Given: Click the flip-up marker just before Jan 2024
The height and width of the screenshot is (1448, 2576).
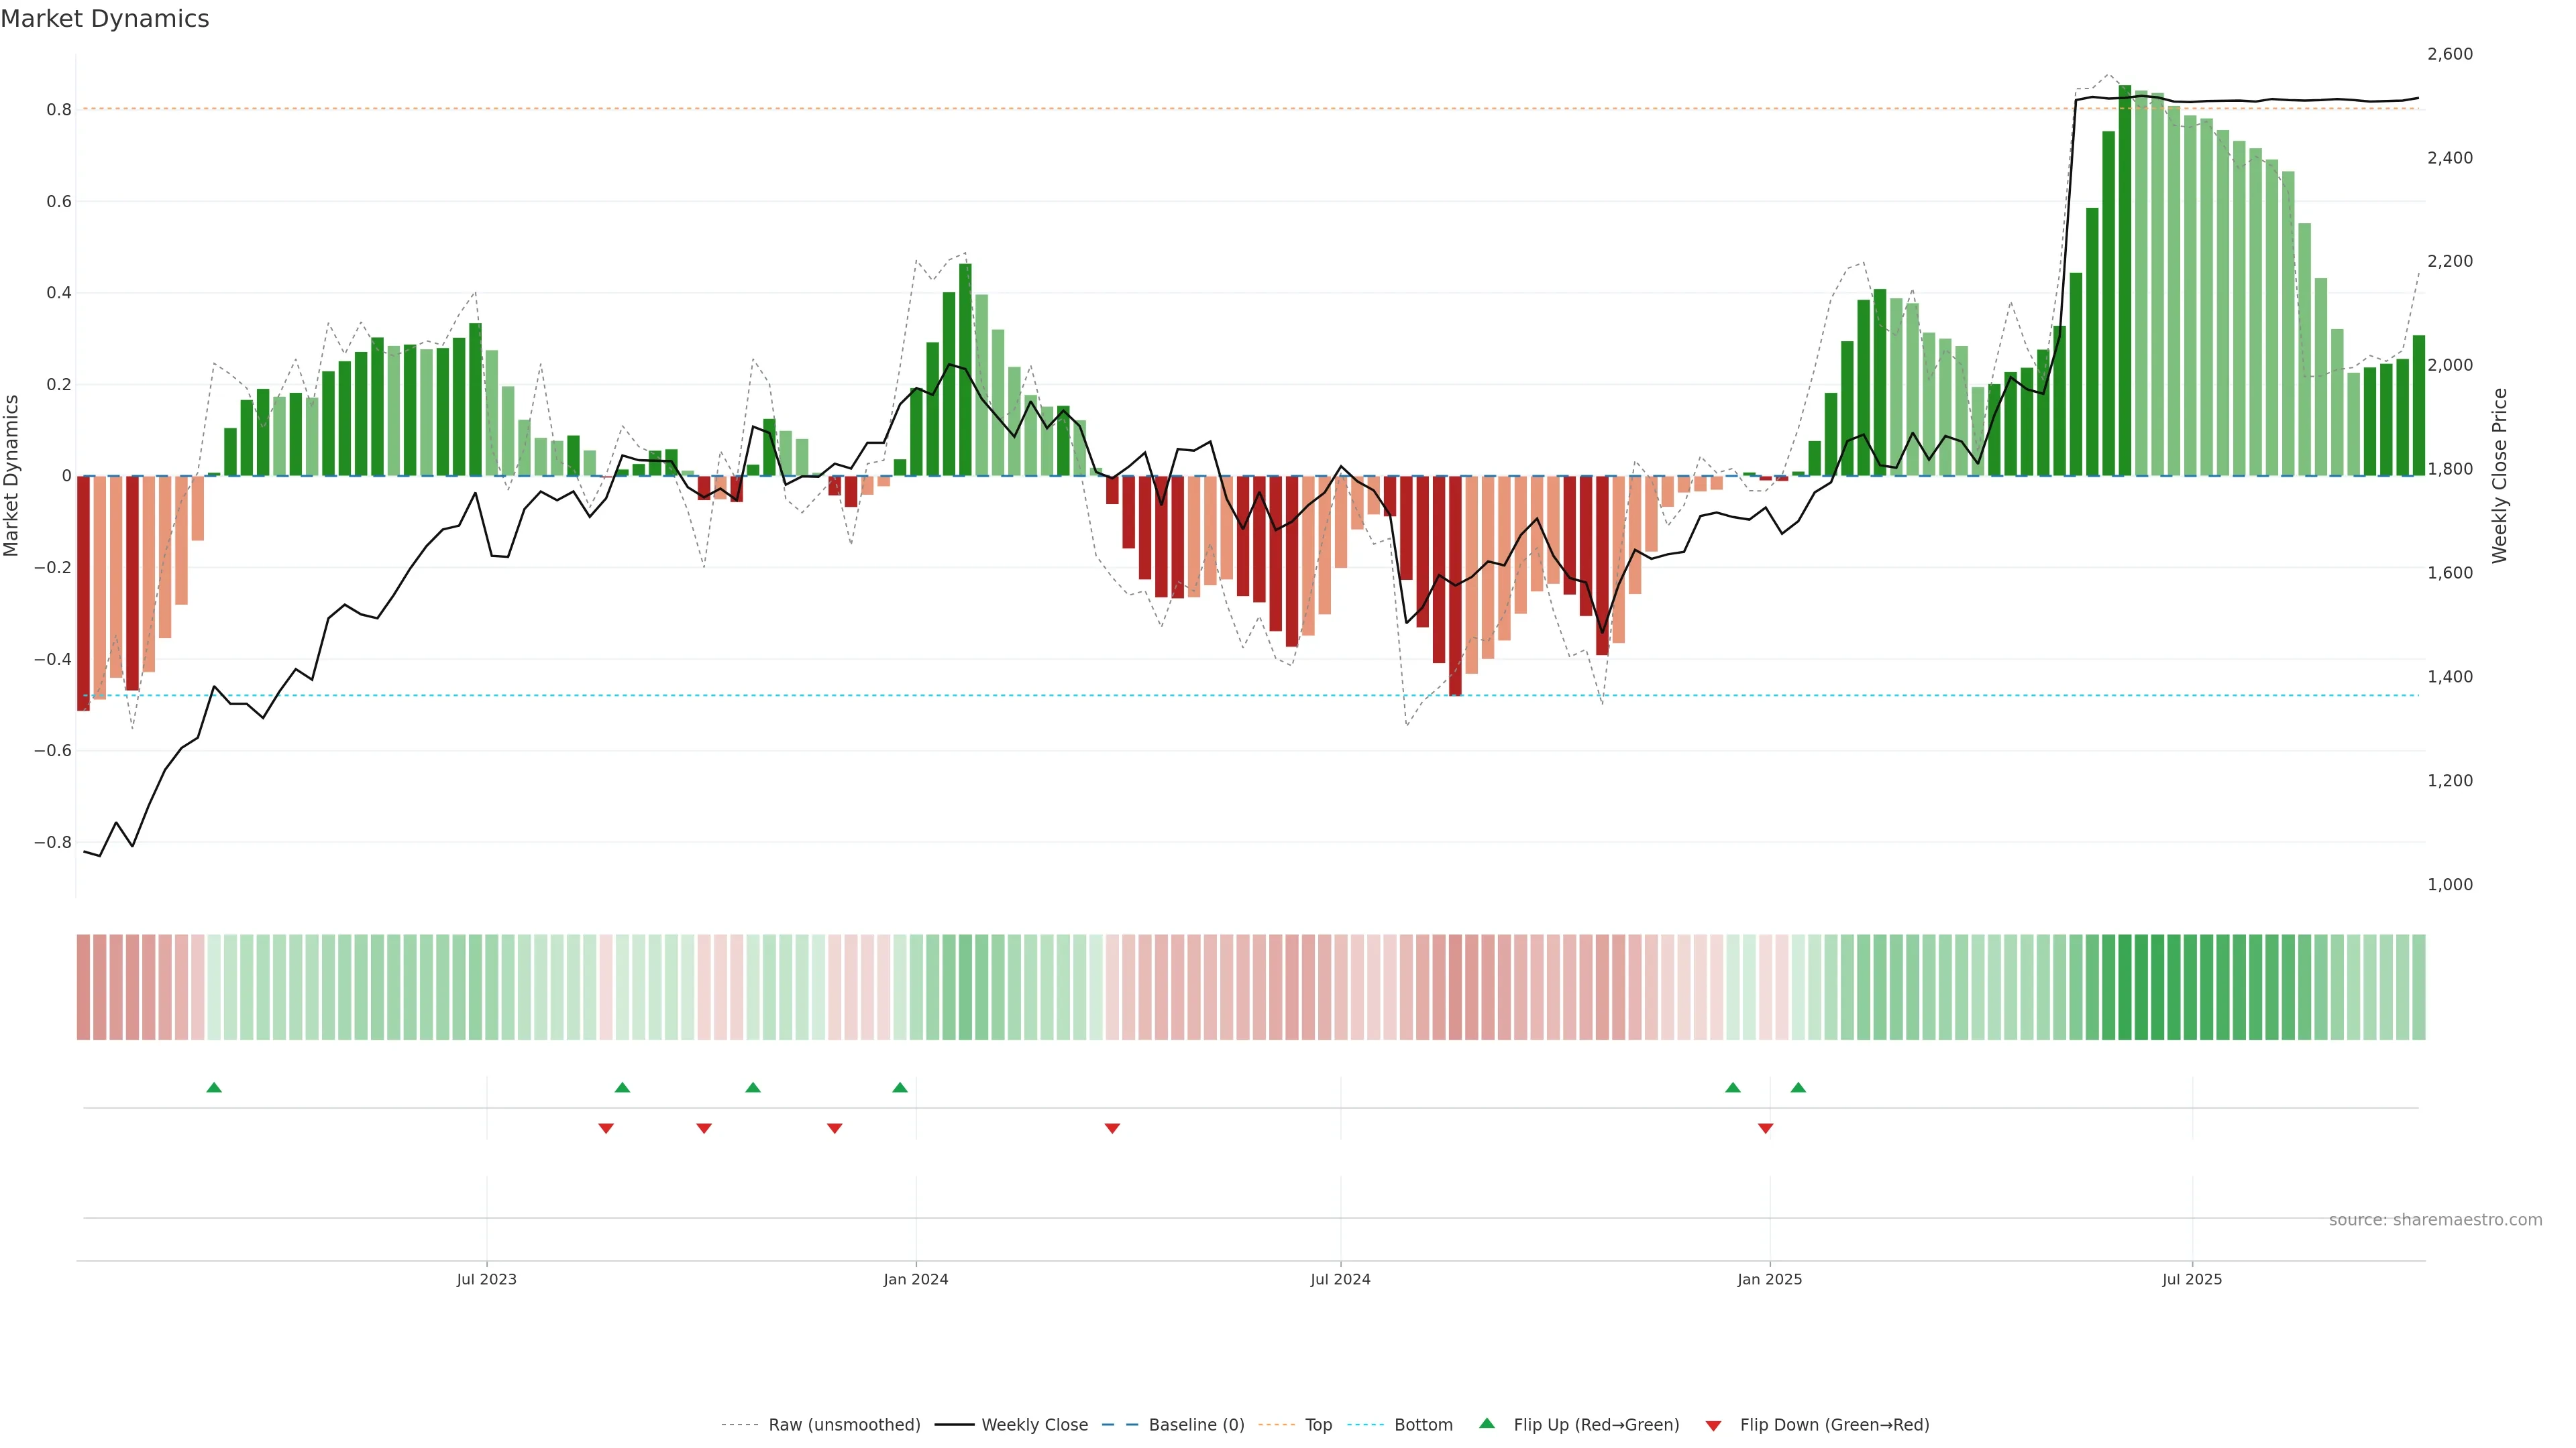Looking at the screenshot, I should pyautogui.click(x=900, y=1087).
